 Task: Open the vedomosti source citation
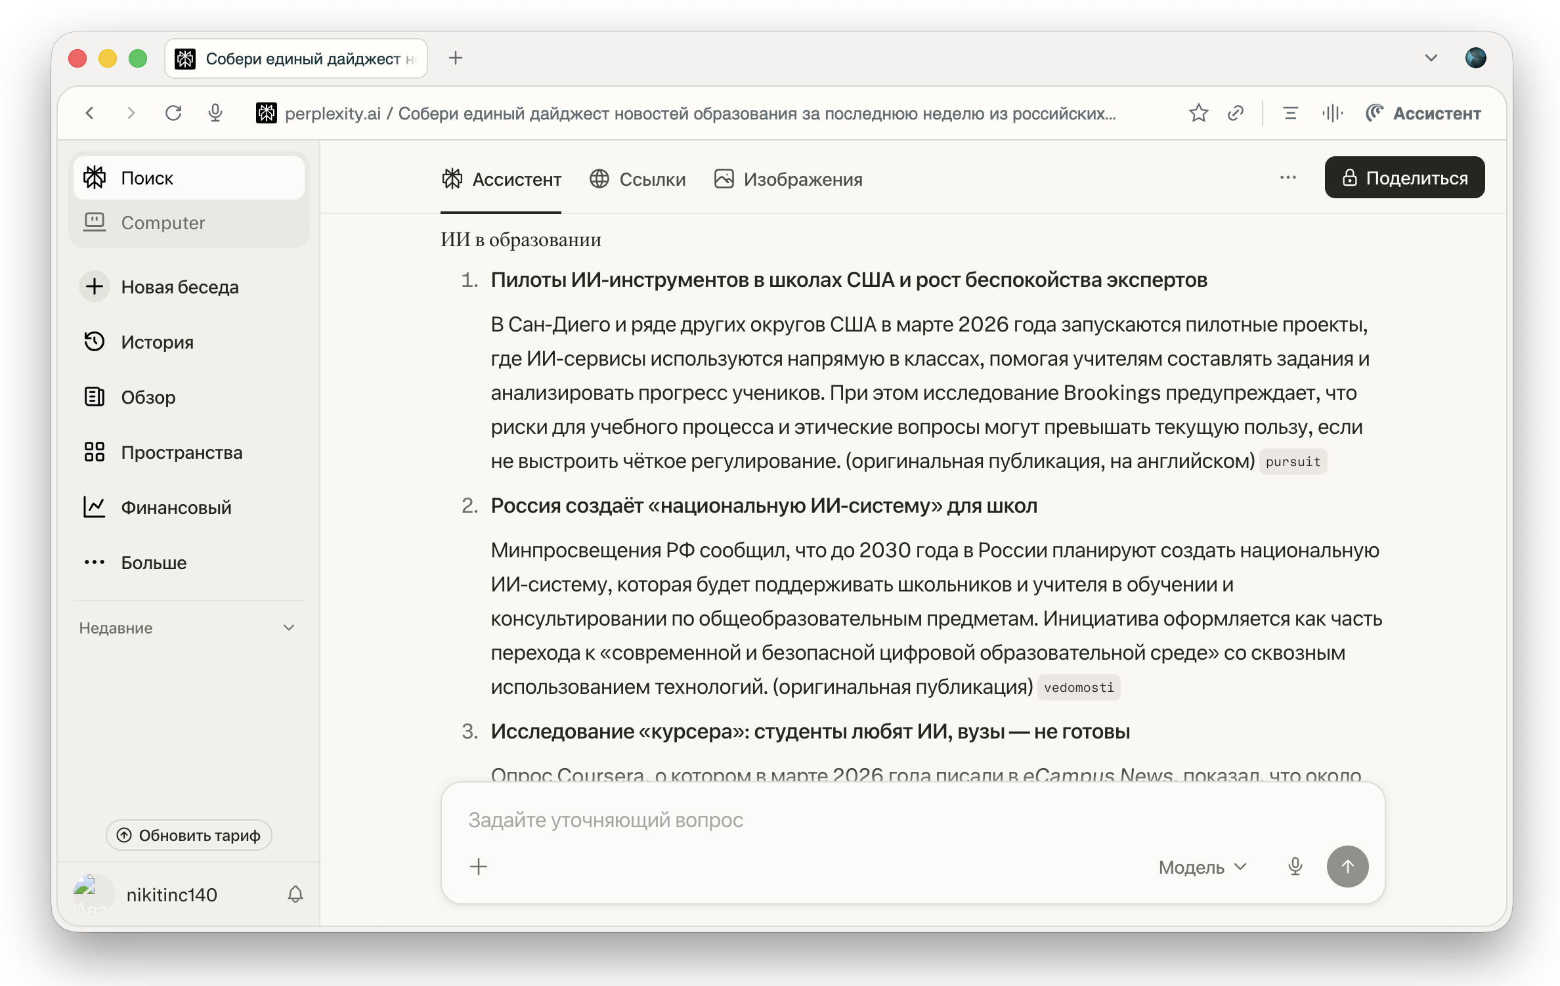pos(1079,687)
